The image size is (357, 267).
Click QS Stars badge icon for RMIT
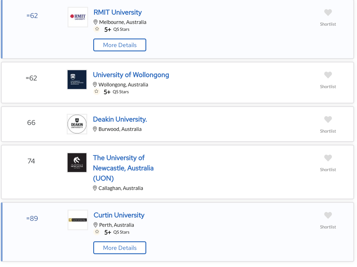coord(97,29)
